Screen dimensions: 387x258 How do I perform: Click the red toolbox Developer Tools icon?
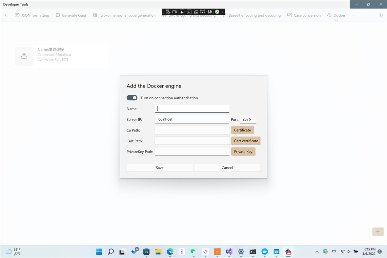click(288, 251)
